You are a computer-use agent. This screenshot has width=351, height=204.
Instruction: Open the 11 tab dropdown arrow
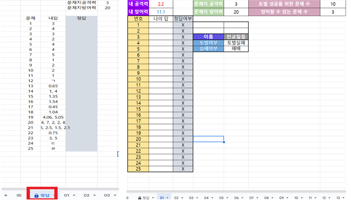(x=315, y=198)
